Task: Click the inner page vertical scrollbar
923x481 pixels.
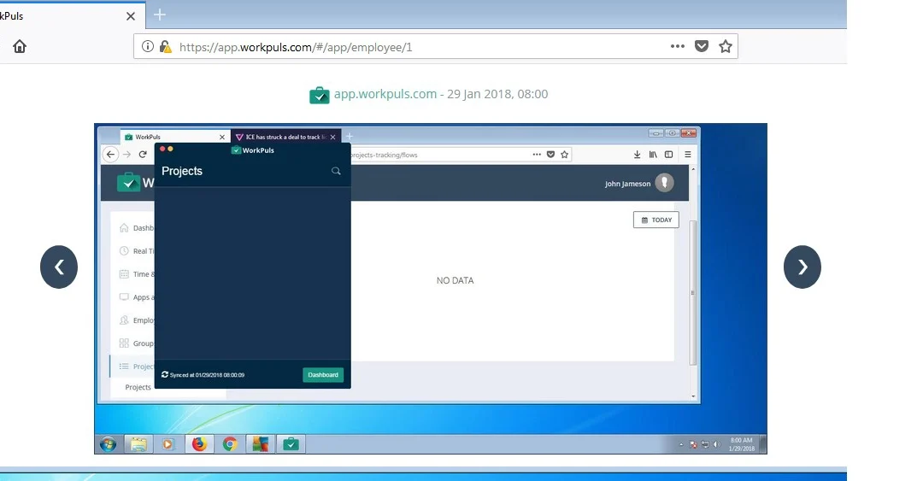Action: (693, 292)
